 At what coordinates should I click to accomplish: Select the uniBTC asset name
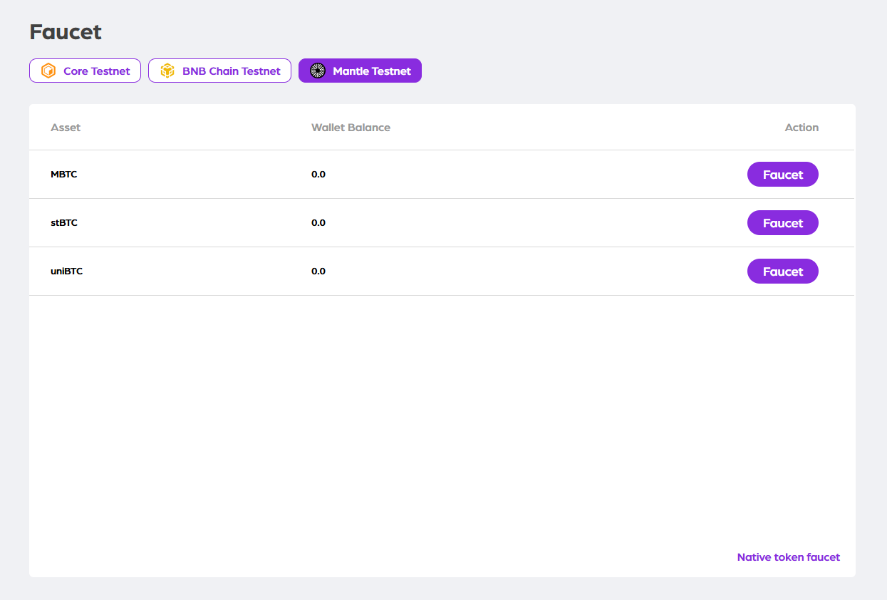pyautogui.click(x=67, y=271)
